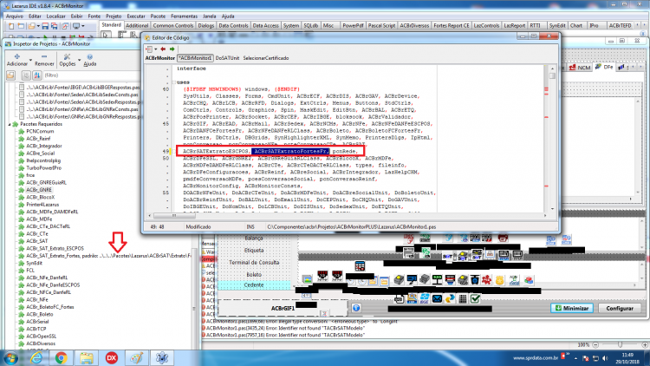Toggle checkbox for ACBrLibSedexConsts.pas file
Screen dimensions: 650x366
point(22,95)
